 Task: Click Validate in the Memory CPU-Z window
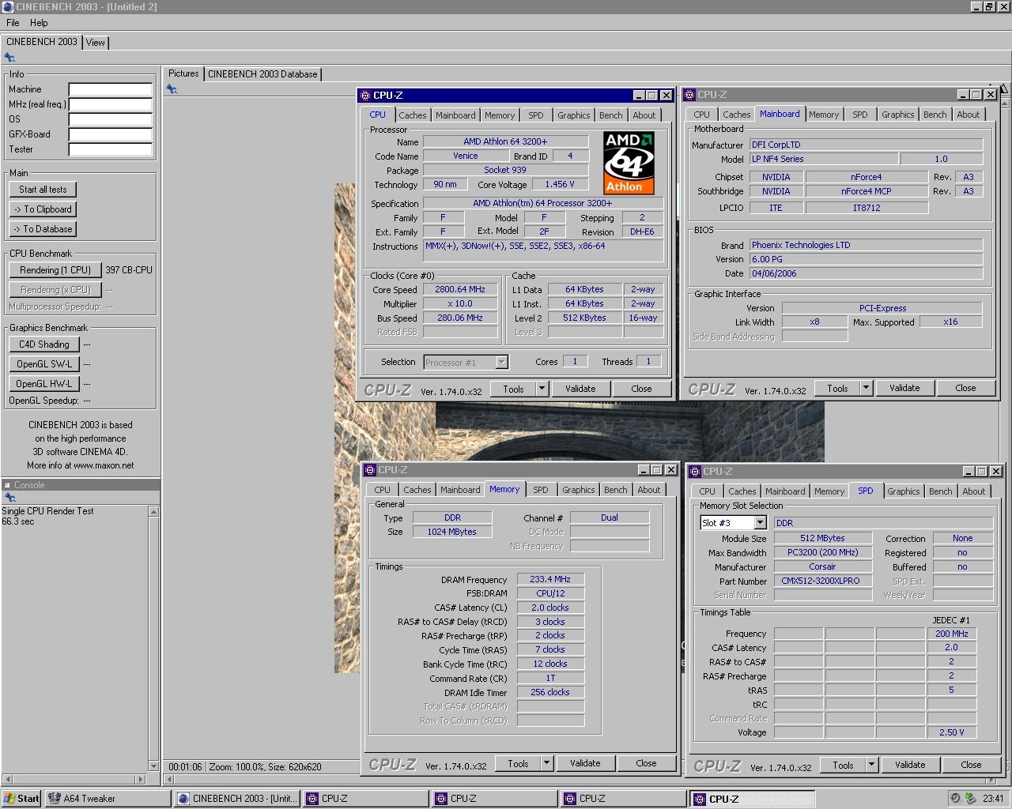585,763
